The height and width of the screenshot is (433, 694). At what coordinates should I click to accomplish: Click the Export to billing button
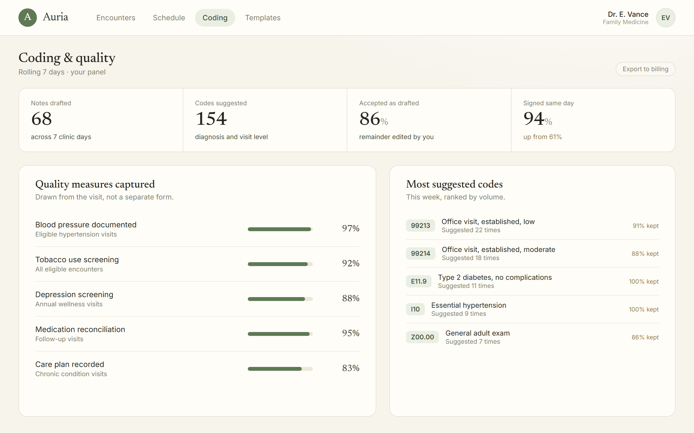click(645, 69)
